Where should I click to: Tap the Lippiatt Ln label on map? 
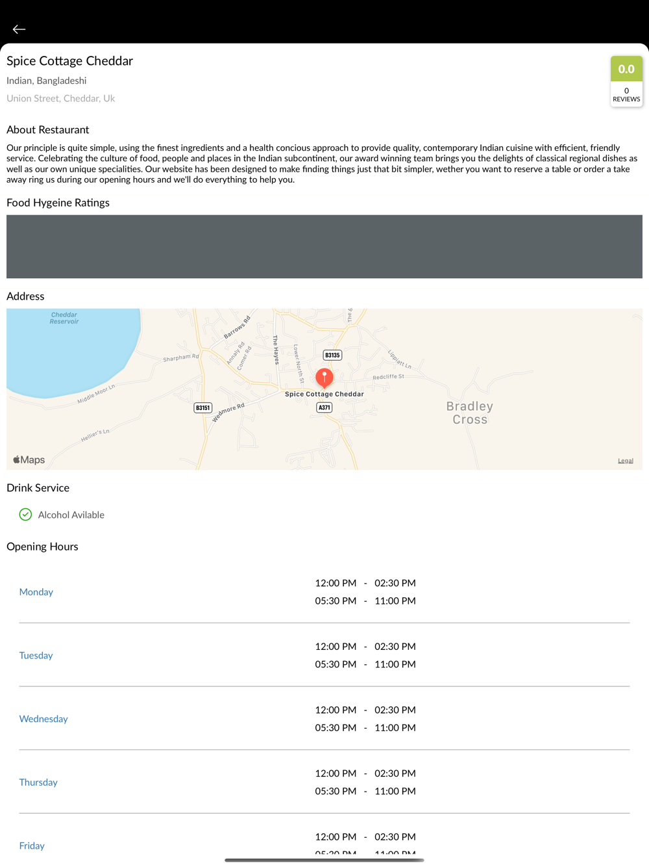(399, 359)
